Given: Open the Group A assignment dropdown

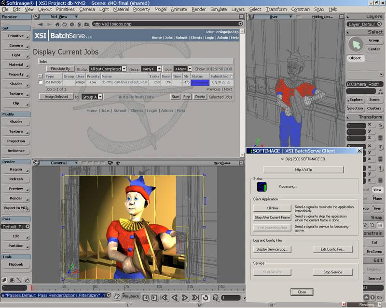Looking at the screenshot, I should tap(100, 97).
